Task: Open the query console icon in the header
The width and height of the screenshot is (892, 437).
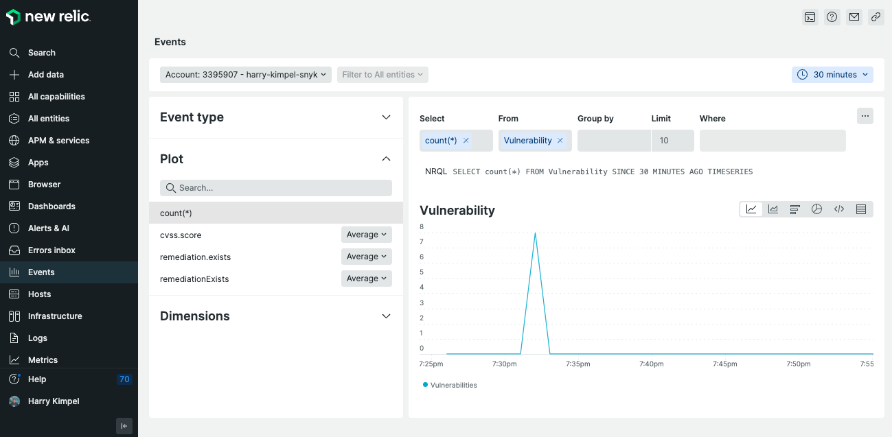Action: point(810,16)
